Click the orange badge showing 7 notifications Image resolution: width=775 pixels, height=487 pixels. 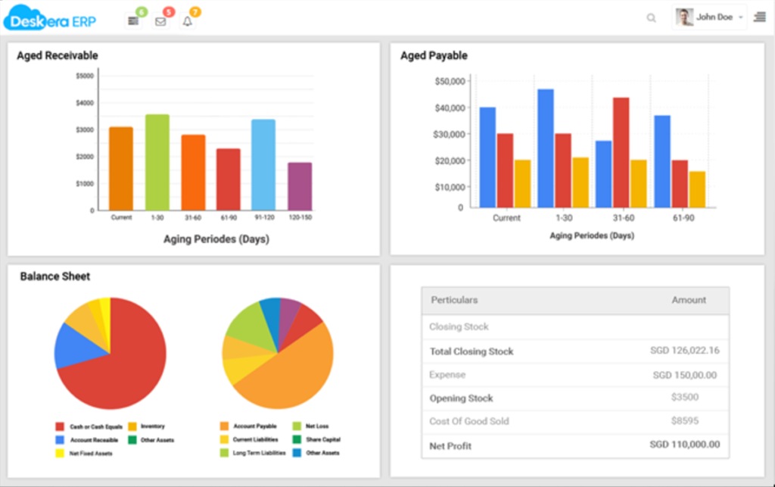point(194,11)
